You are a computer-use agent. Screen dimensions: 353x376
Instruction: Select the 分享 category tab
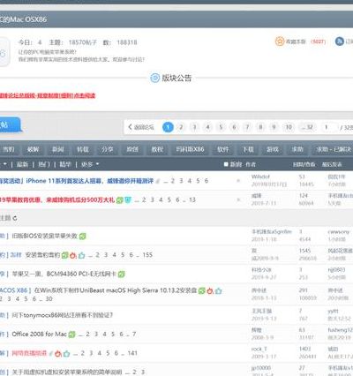point(108,149)
